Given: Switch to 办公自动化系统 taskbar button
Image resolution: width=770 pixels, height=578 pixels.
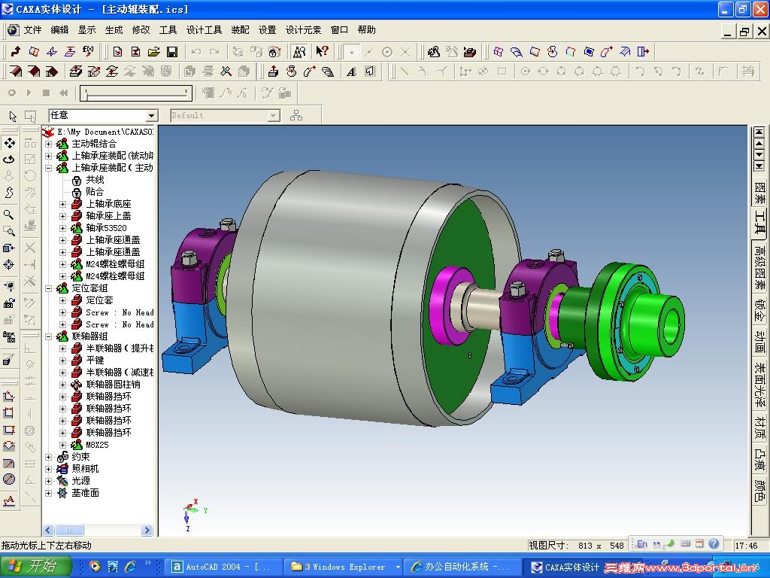Looking at the screenshot, I should tap(462, 567).
